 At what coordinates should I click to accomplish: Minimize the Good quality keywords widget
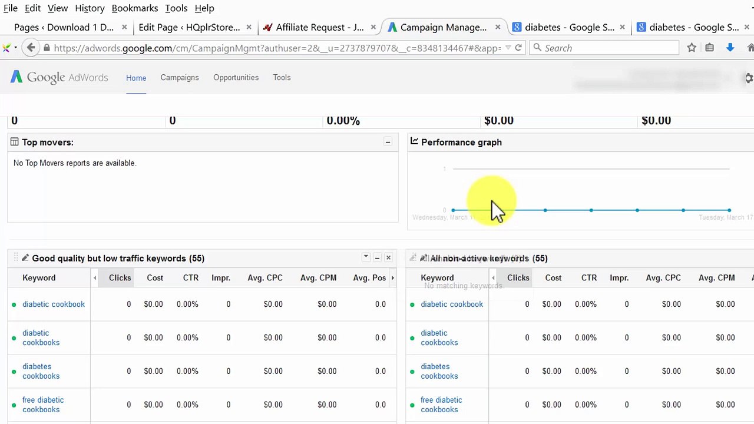coord(377,258)
